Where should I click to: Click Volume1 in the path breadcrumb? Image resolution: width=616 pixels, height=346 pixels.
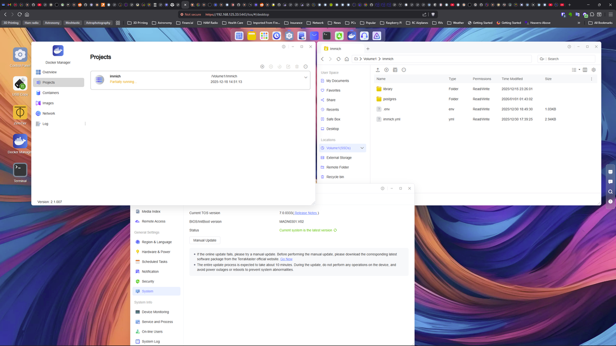tap(370, 59)
